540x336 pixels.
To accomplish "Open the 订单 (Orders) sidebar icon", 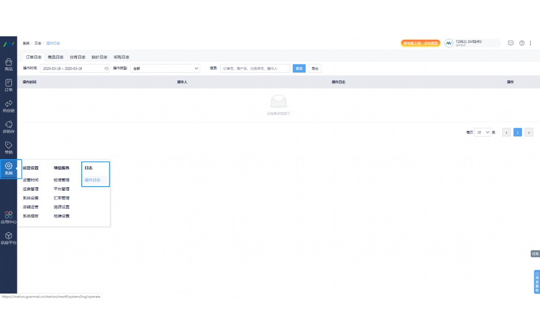I will pyautogui.click(x=9, y=85).
